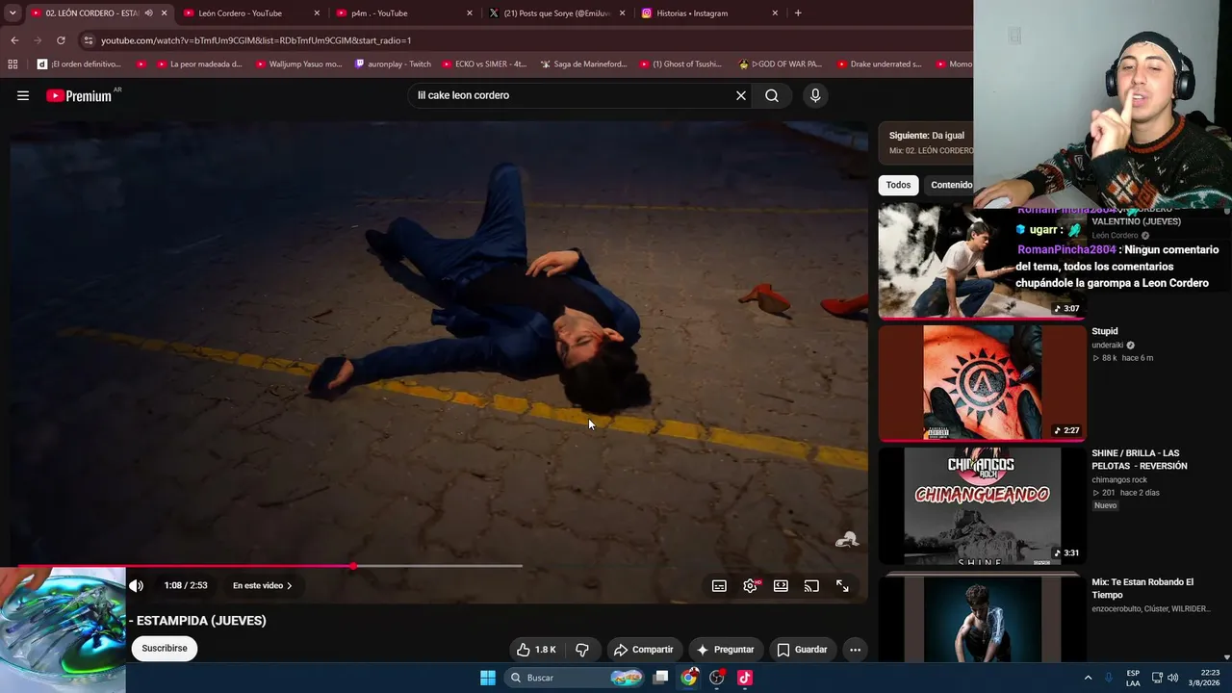The width and height of the screenshot is (1232, 693).
Task: Open the VALENTINO video thumbnail
Action: click(x=982, y=260)
